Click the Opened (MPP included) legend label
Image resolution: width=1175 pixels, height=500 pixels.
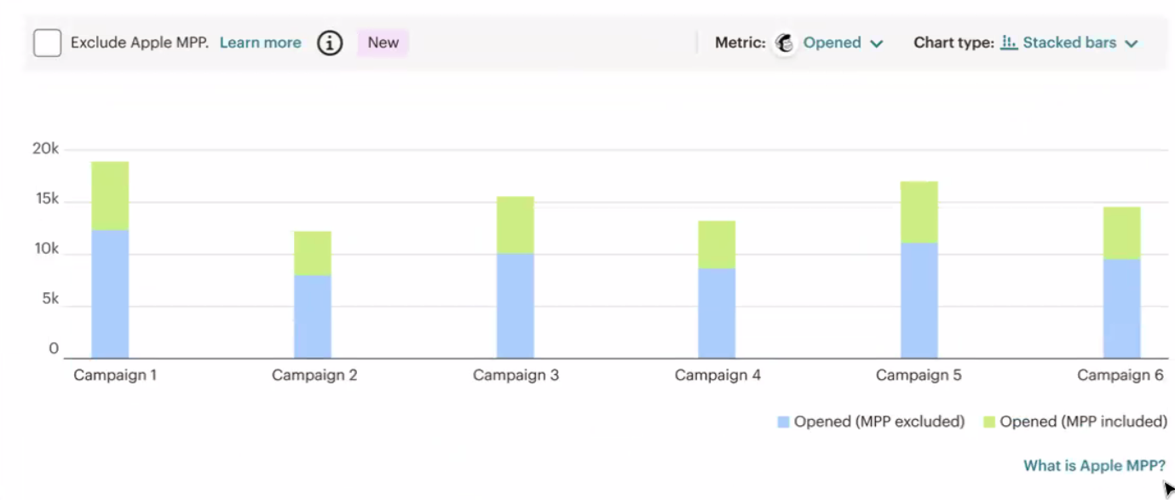(1084, 422)
